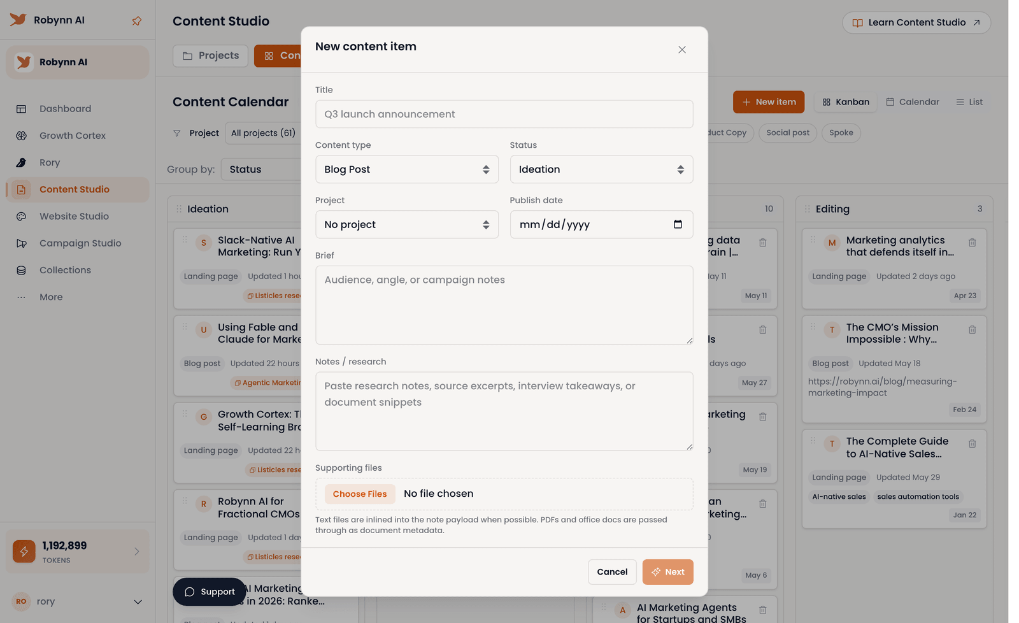Open the Project dropdown showing No project
This screenshot has height=623, width=1019.
click(x=407, y=225)
